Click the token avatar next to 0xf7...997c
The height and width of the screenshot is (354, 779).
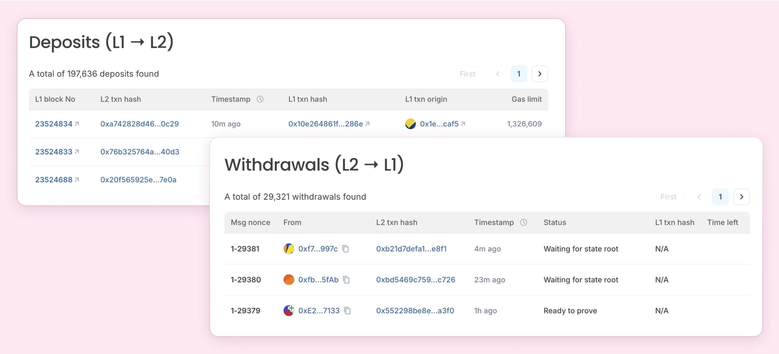(289, 248)
